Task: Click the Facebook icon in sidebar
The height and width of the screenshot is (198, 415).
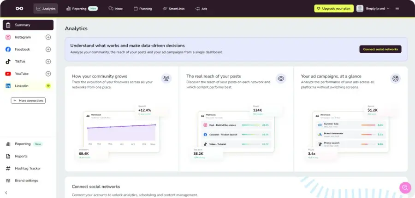Action: tap(8, 49)
